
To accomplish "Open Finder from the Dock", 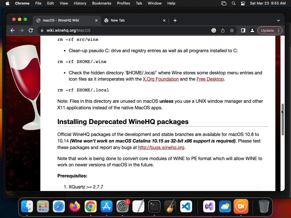I will pos(27,206).
